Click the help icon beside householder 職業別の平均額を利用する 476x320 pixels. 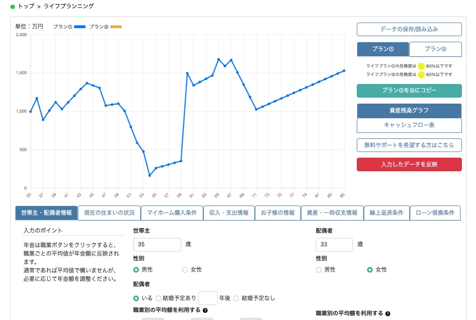(205, 310)
